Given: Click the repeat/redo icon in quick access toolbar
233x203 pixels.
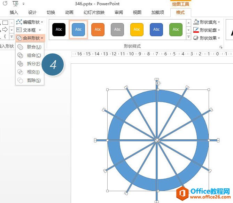Looking at the screenshot, I should coord(5,3).
